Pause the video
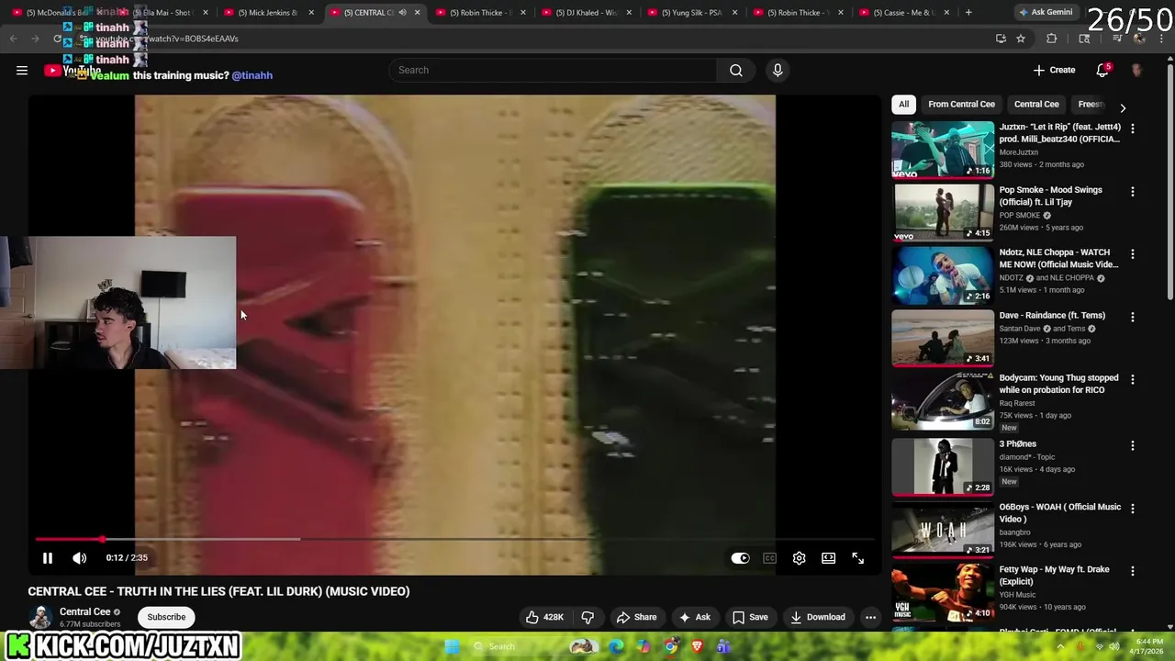 point(48,558)
